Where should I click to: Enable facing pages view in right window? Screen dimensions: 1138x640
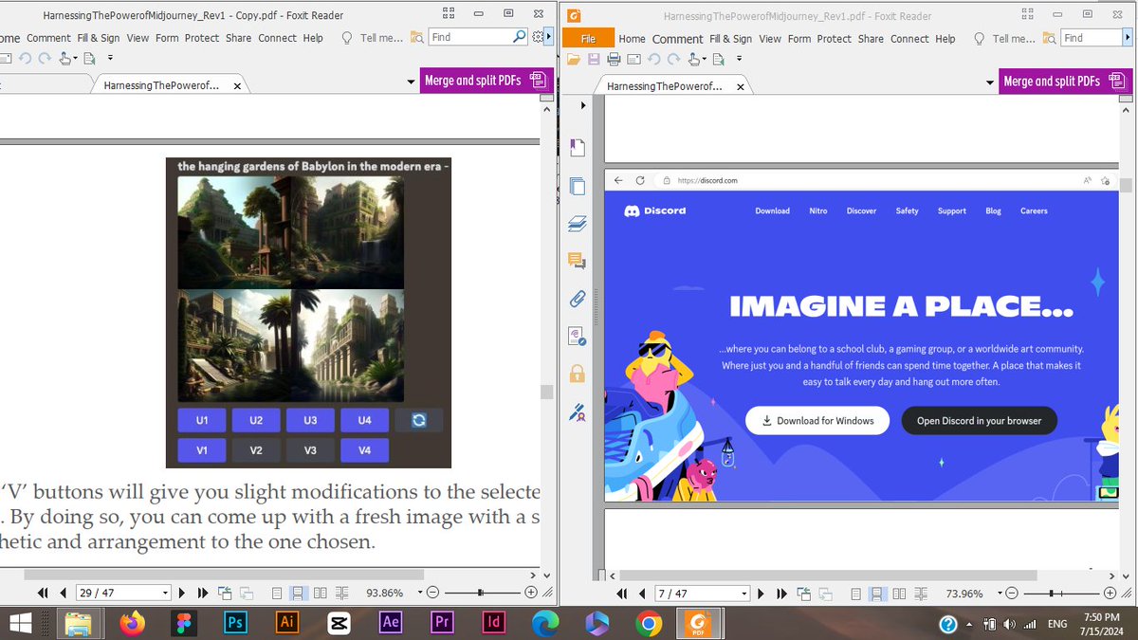tap(900, 594)
